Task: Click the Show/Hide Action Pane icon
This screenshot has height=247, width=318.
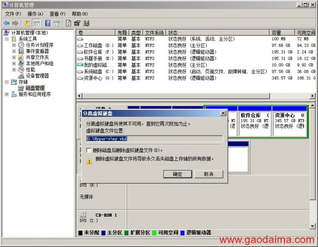Action: pos(57,24)
